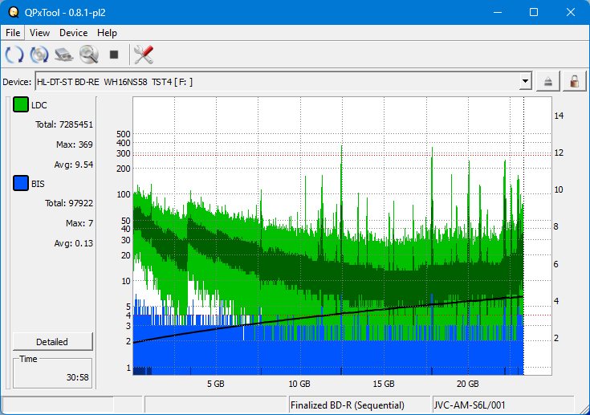
Task: Open settings with the wrench-screwdriver icon
Action: 144,55
